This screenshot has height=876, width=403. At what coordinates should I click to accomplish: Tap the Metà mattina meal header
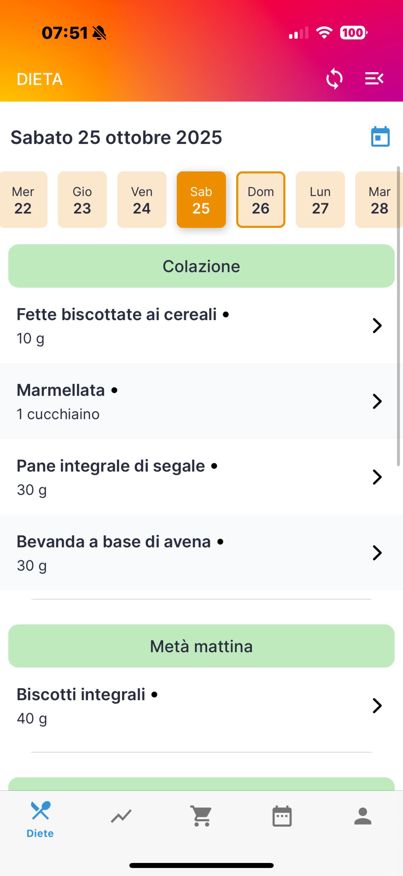click(x=201, y=646)
